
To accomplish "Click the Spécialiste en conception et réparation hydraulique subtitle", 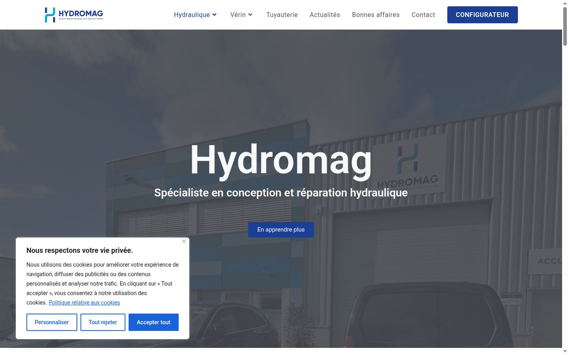I will pos(281,192).
